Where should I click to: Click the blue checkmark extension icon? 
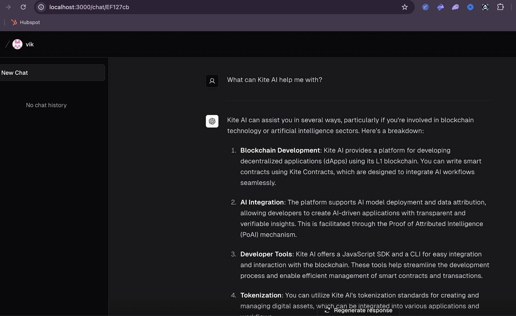pos(425,7)
